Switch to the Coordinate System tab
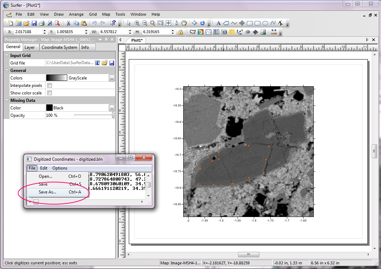 click(59, 47)
